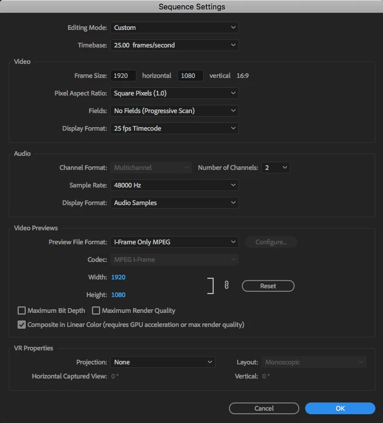The image size is (383, 423).
Task: Click the Vertical captured view value
Action: pos(266,376)
